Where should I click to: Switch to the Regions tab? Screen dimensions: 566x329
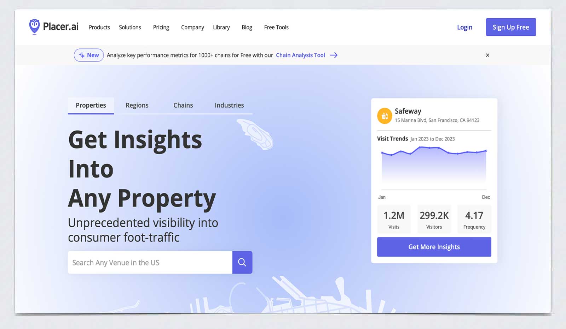pos(137,105)
